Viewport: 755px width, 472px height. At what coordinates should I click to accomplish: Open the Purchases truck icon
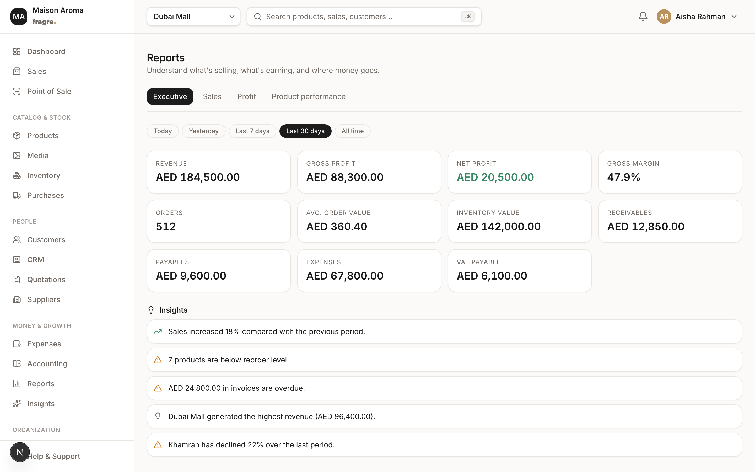coord(17,195)
